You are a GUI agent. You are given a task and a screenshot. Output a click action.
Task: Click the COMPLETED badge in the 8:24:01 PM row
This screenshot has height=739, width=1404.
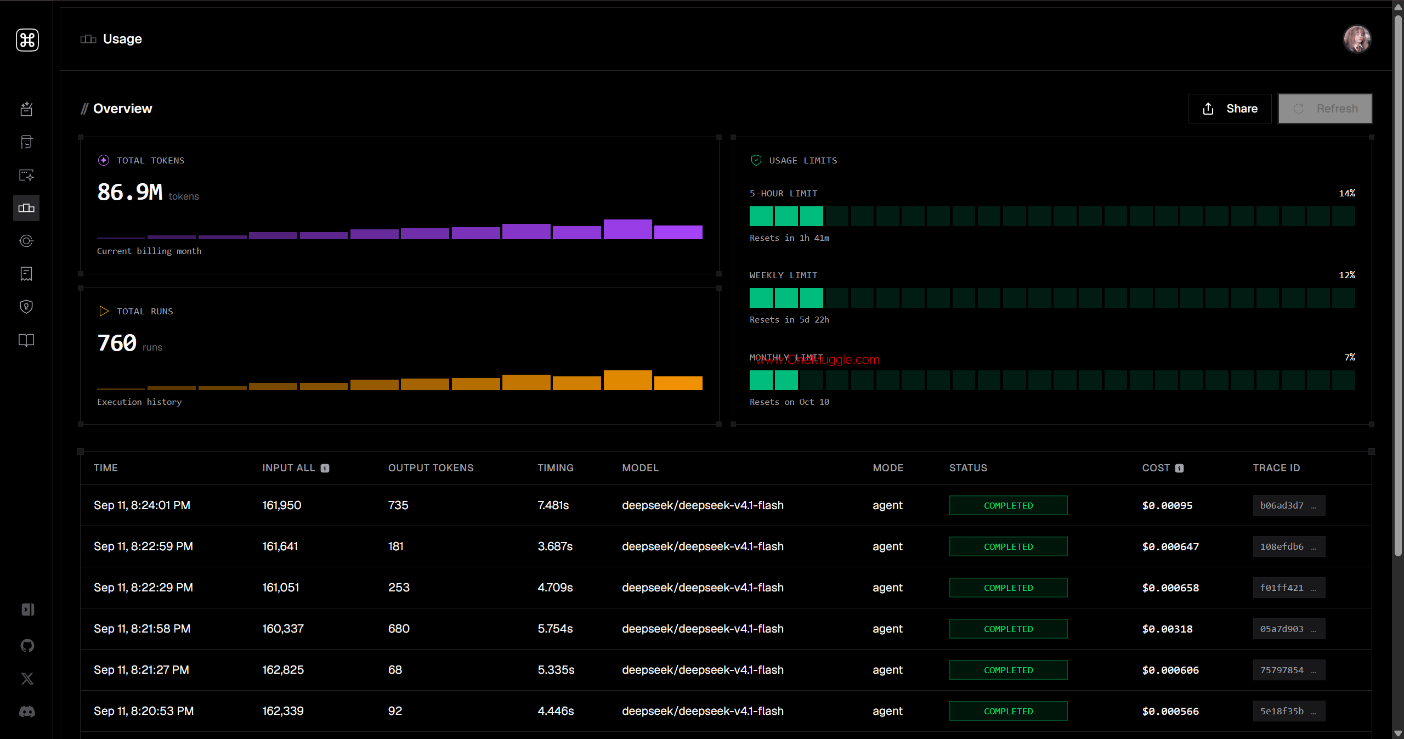click(x=1009, y=505)
